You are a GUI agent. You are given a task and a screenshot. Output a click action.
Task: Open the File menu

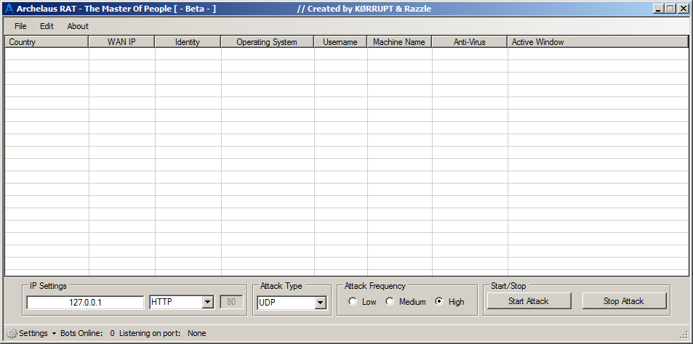pos(20,26)
